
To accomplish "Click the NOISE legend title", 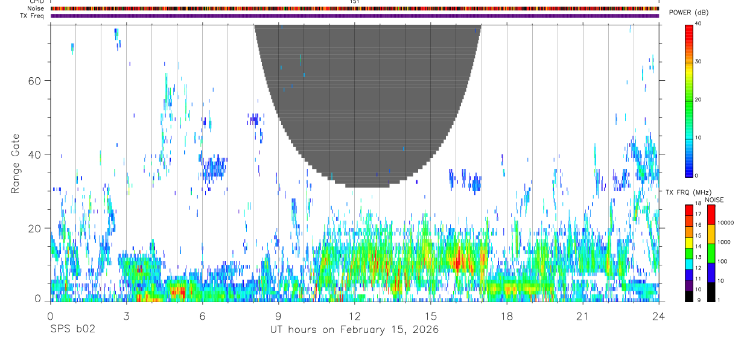I will tap(714, 200).
